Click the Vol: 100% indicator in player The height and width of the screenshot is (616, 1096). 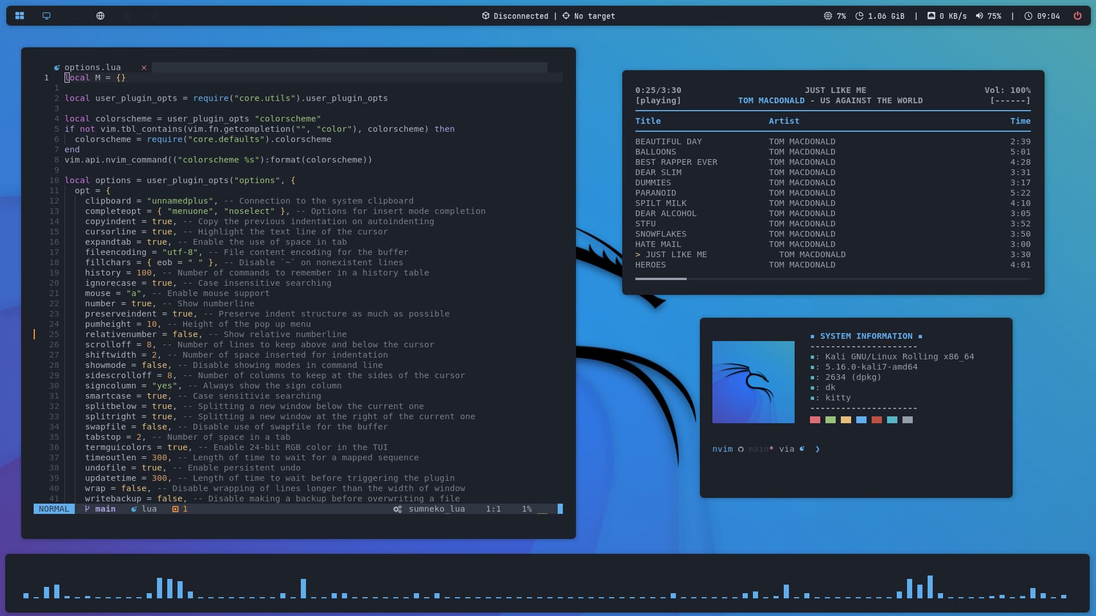(x=1008, y=90)
